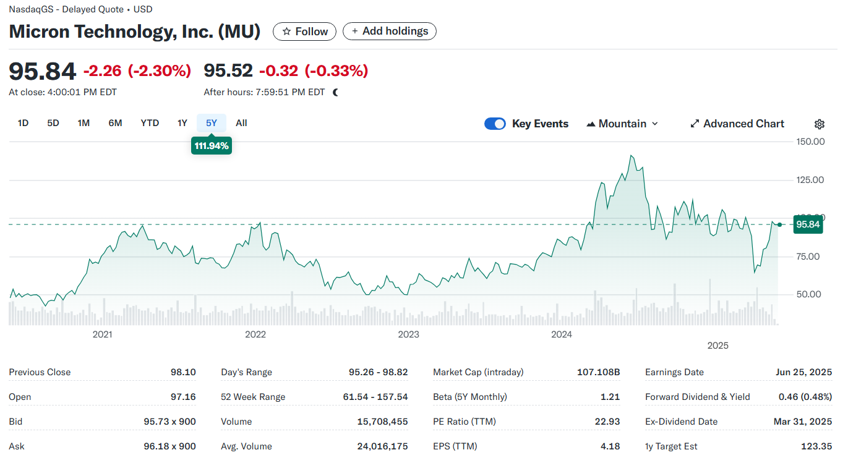Select the 1D time range tab

(x=23, y=123)
